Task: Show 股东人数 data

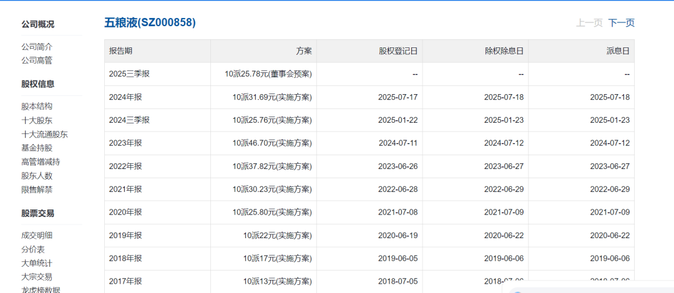Action: coord(37,176)
